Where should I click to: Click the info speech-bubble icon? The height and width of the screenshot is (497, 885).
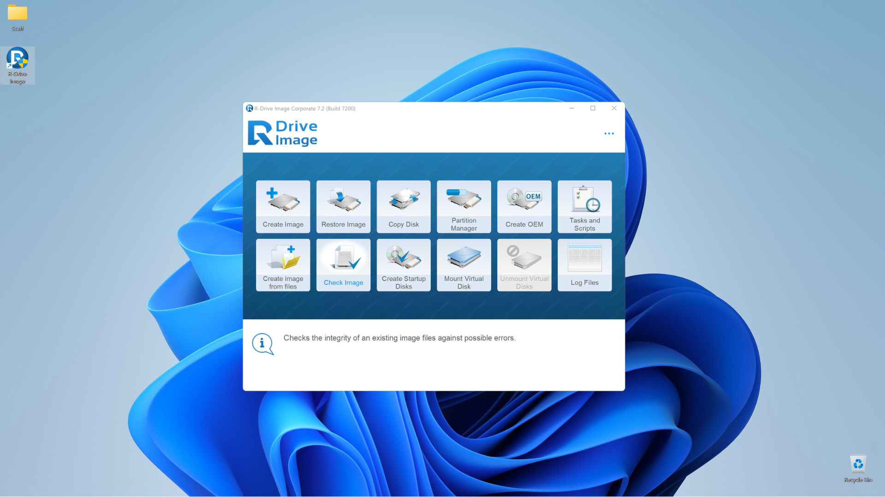[262, 343]
